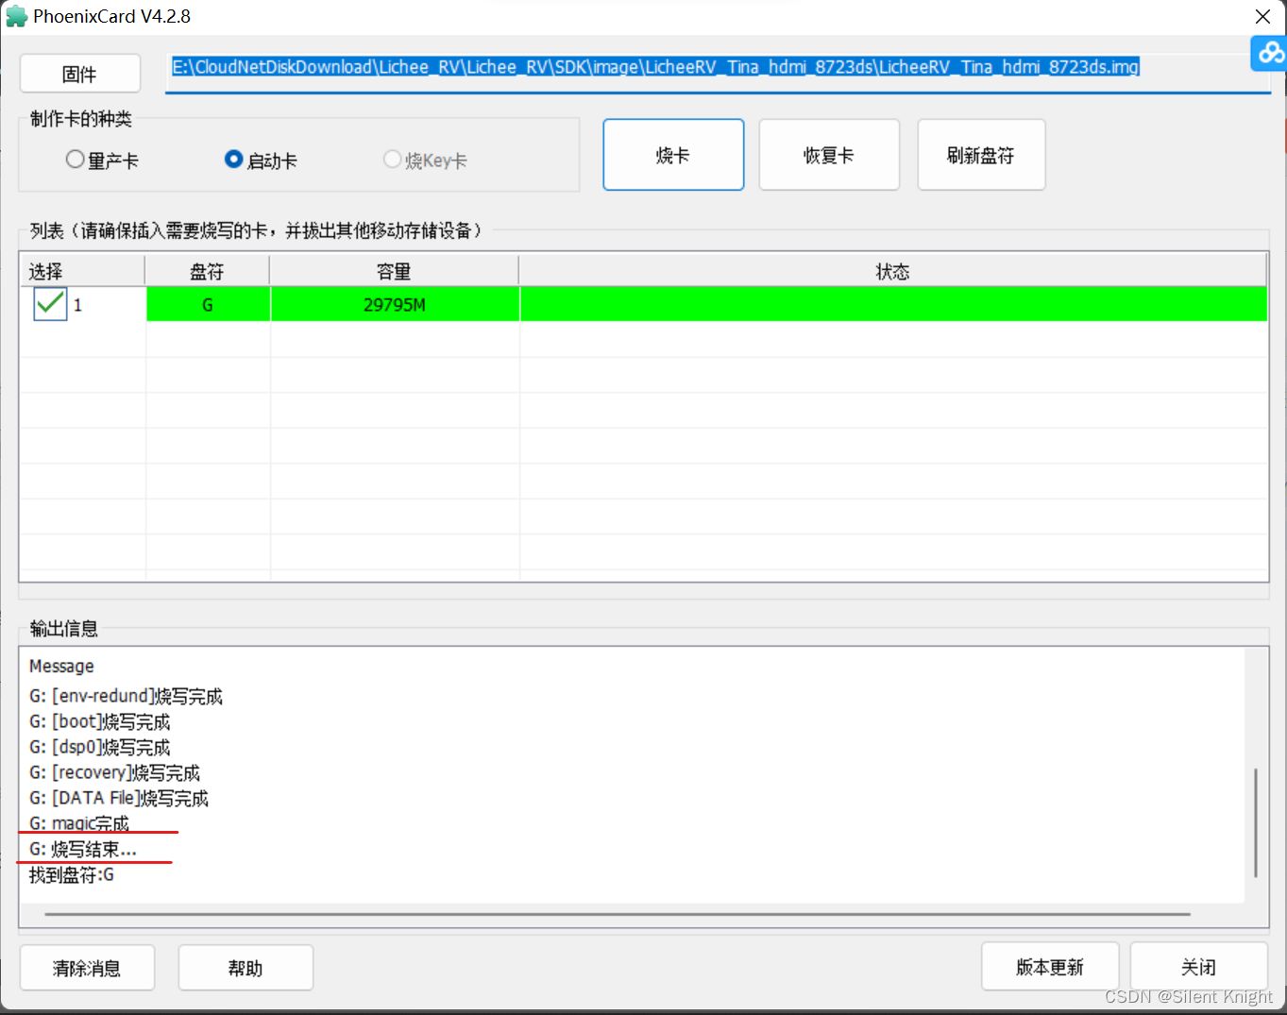
Task: Select log line 找到盘符:G
Action: pos(71,874)
